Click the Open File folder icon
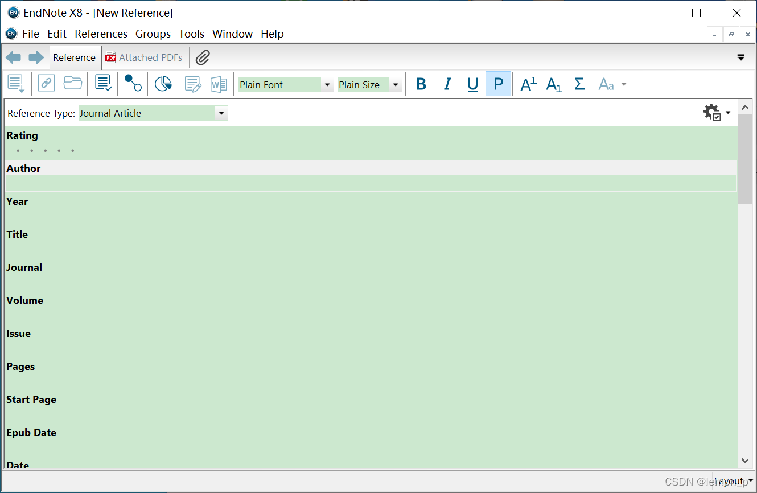 coord(73,84)
